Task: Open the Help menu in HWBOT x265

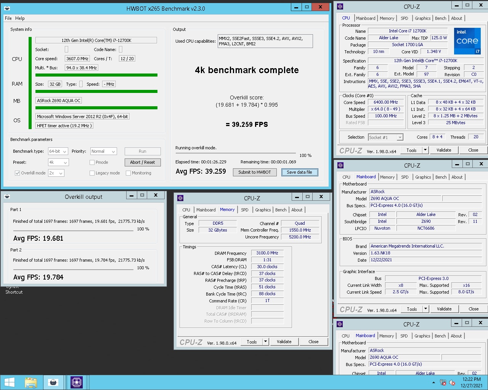Action: 20,18
